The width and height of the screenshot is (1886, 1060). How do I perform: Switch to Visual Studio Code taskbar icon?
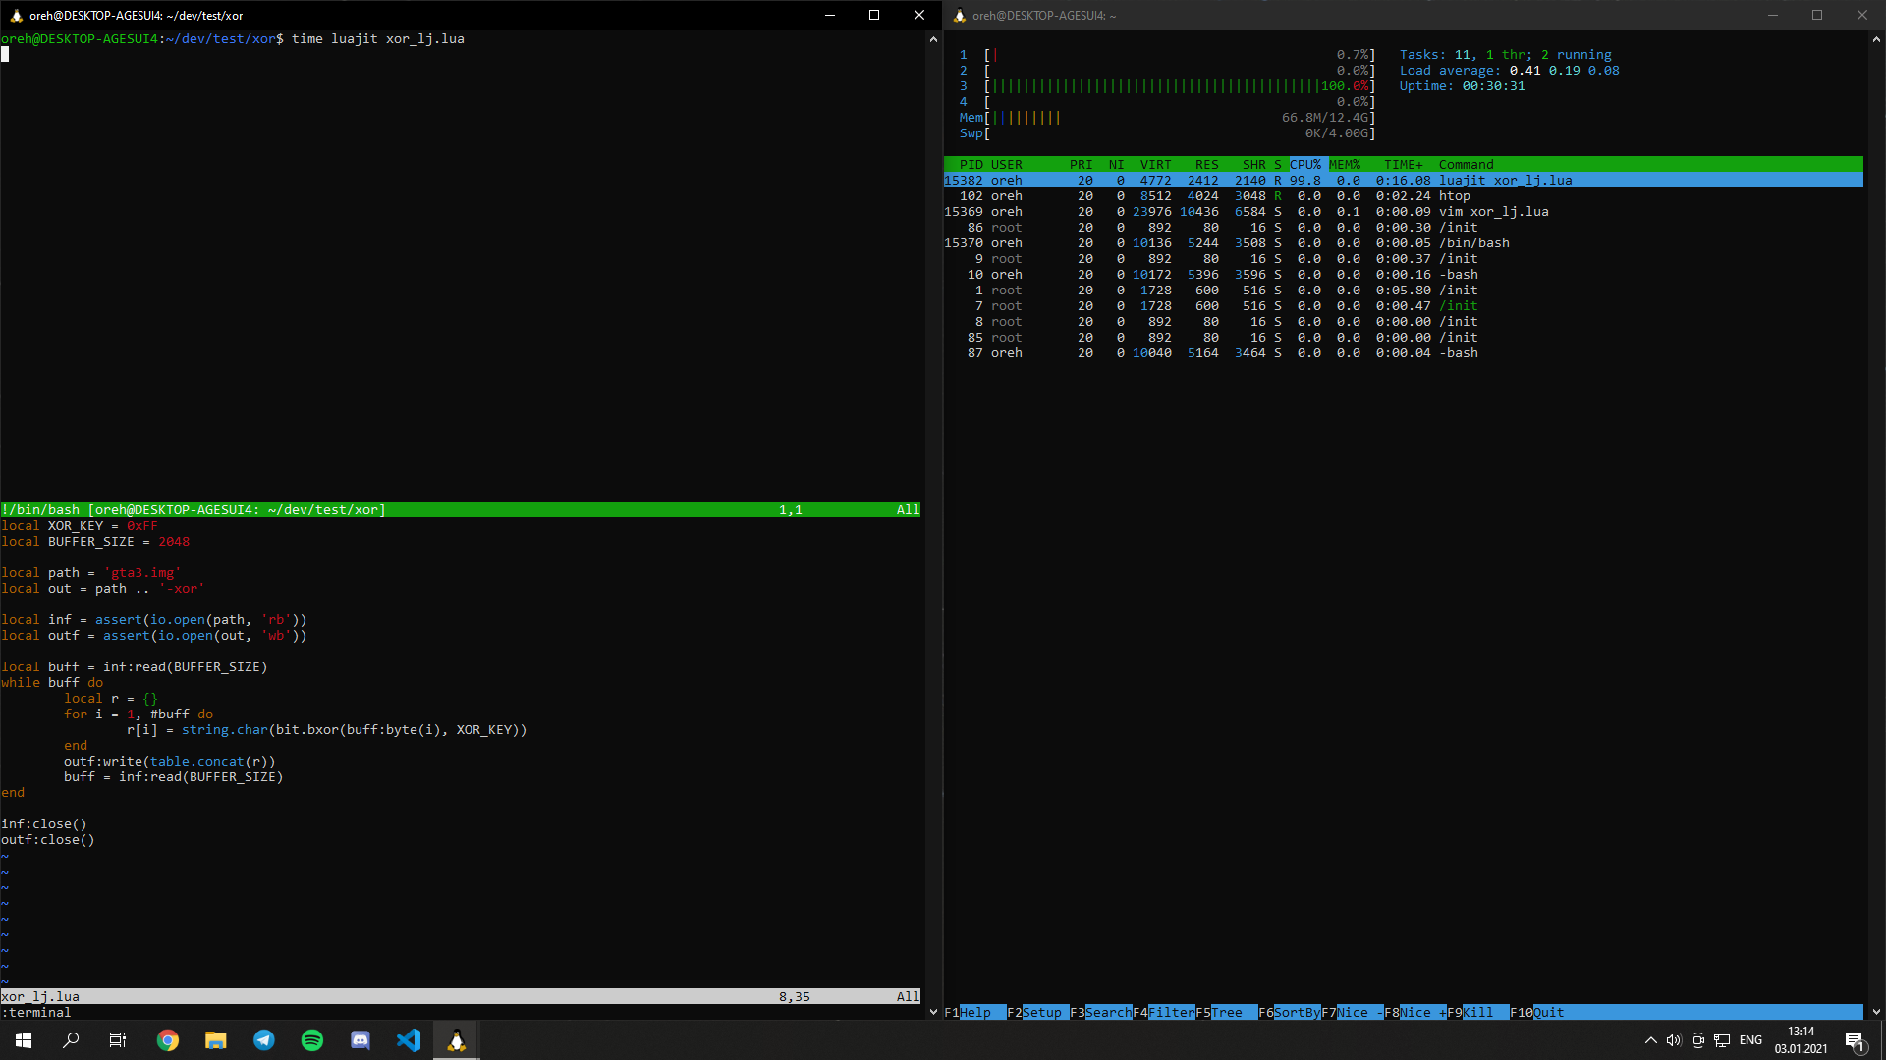[409, 1040]
